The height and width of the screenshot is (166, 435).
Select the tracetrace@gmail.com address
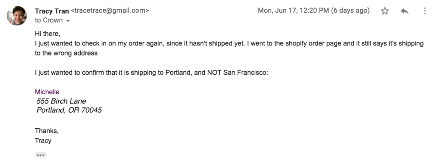tap(110, 11)
